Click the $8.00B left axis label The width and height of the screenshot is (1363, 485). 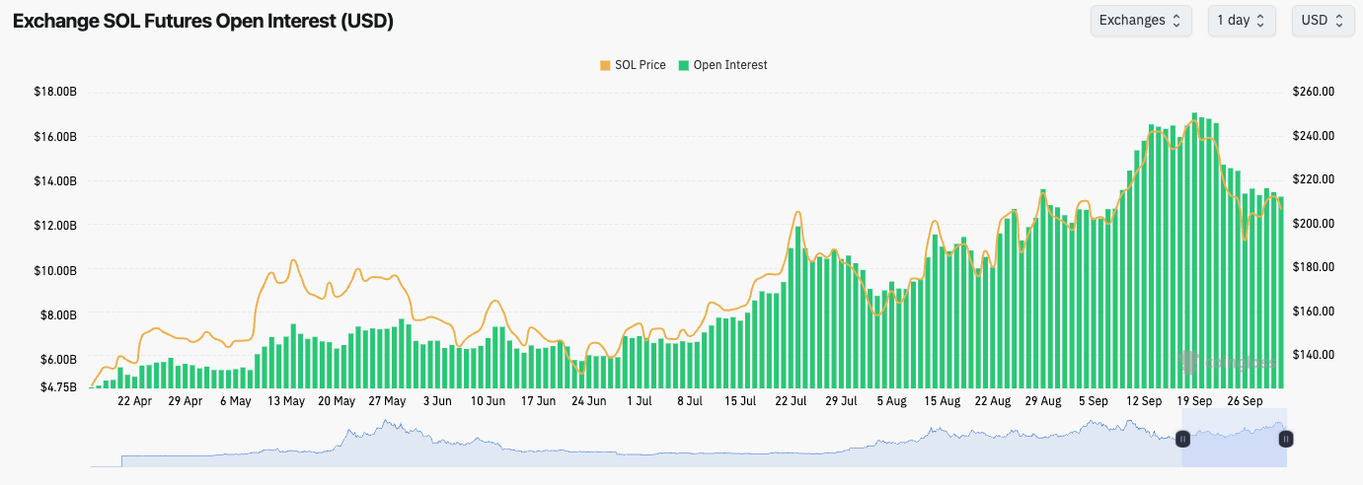[x=57, y=315]
